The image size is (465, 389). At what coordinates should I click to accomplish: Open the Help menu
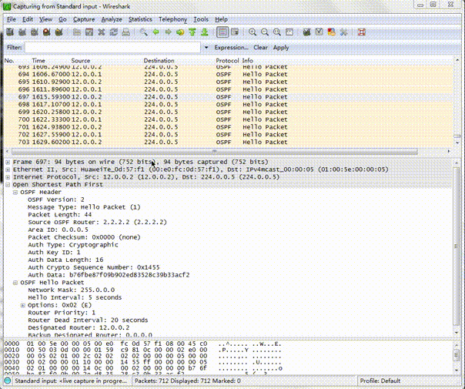(x=221, y=19)
